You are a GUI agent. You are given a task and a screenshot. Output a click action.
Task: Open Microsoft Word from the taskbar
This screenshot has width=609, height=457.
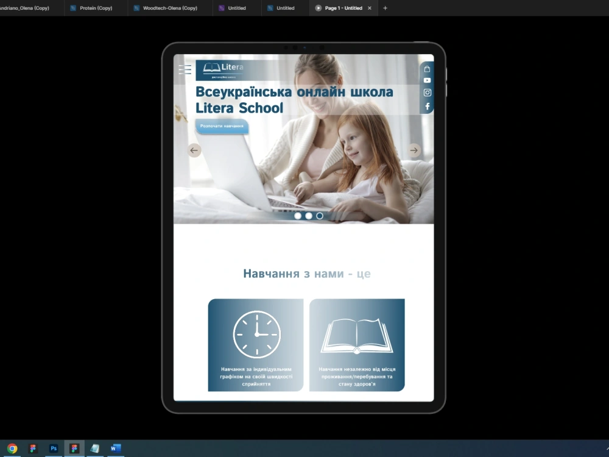coord(115,448)
